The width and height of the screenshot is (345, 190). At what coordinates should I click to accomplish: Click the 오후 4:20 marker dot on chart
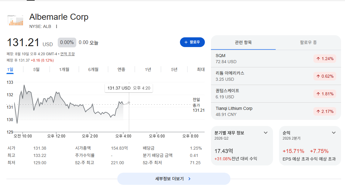tap(129, 103)
